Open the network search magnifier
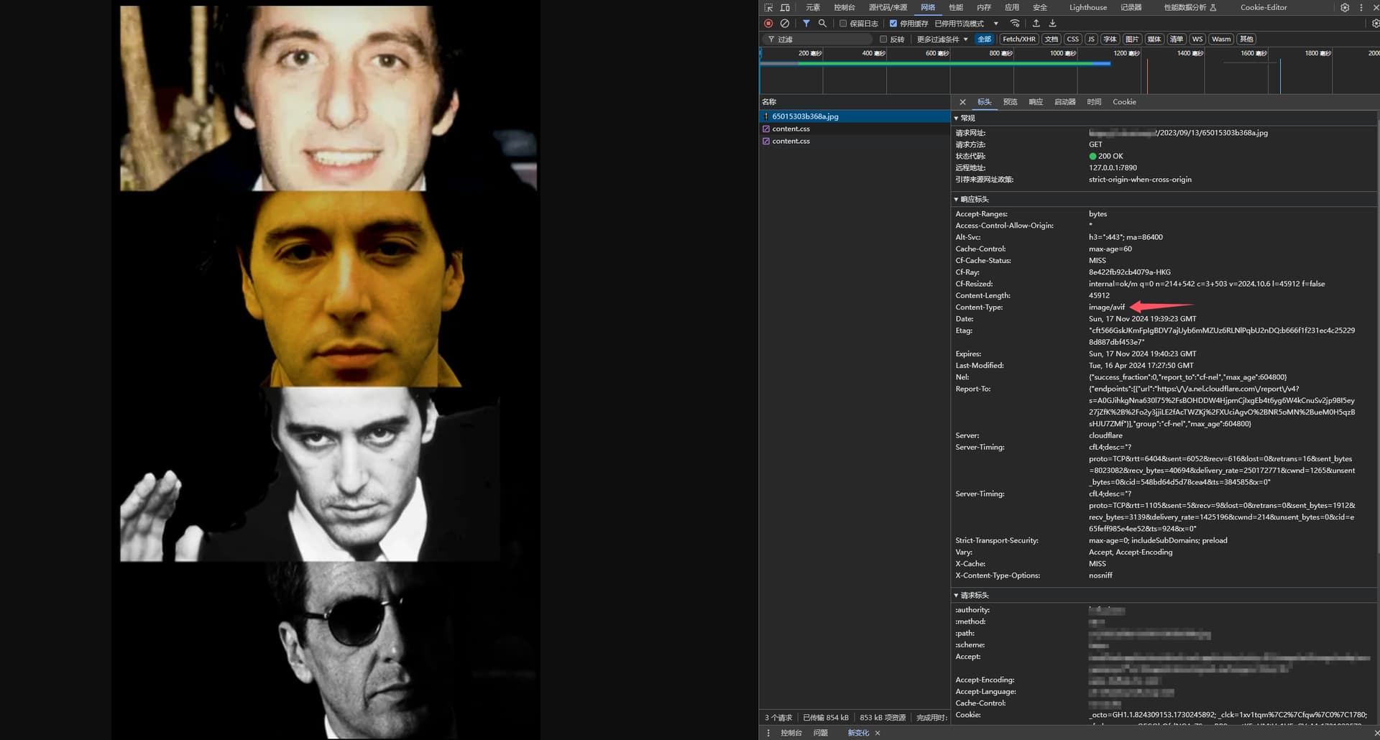 (822, 24)
